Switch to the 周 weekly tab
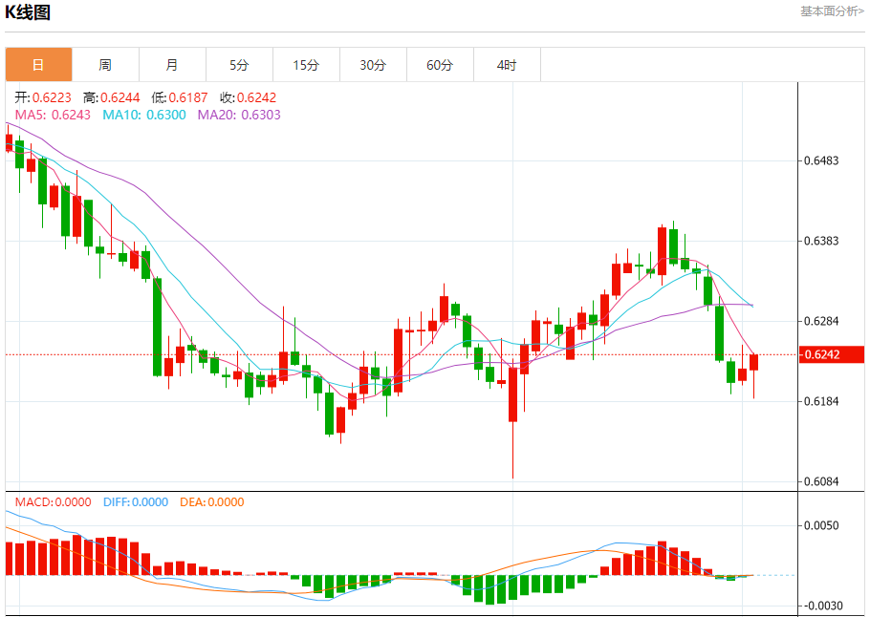This screenshot has width=870, height=617. [105, 65]
